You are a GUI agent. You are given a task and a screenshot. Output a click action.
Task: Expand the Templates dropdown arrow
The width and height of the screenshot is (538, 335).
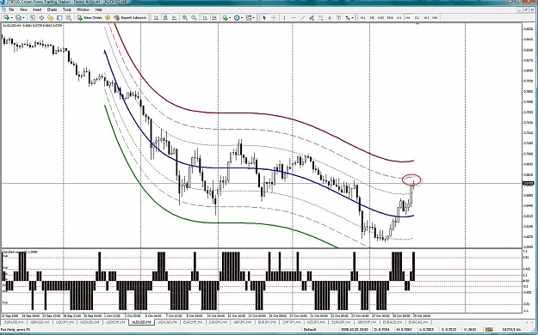254,17
